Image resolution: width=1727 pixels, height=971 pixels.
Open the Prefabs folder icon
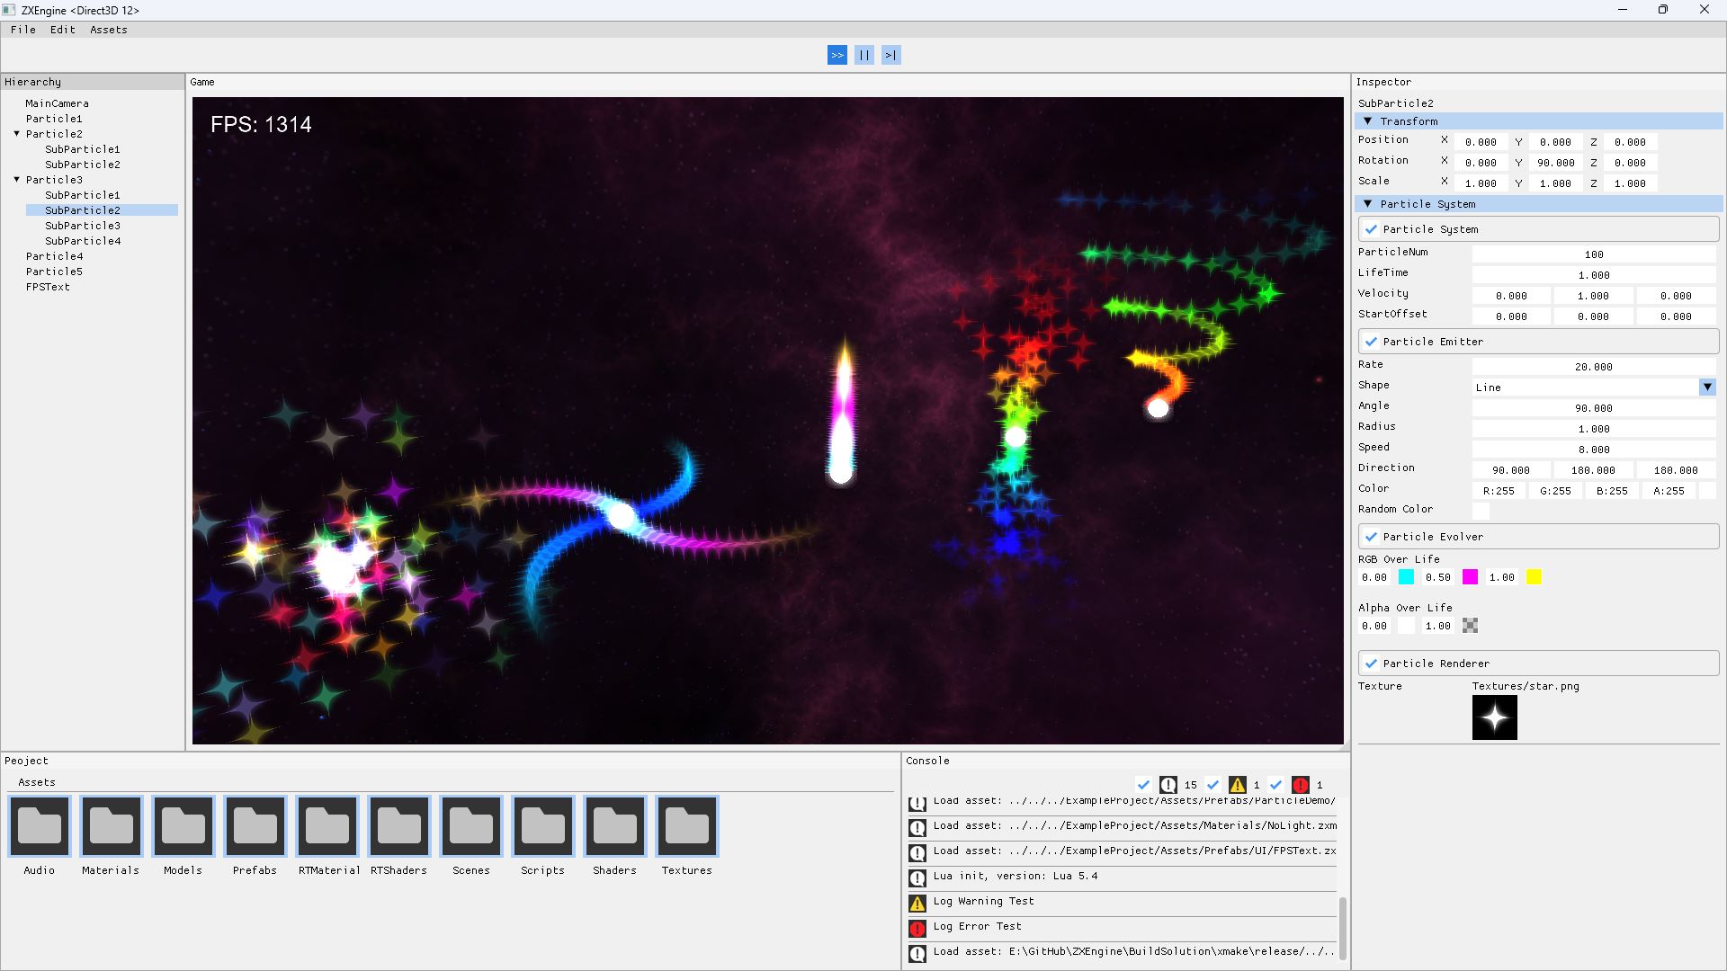coord(255,826)
